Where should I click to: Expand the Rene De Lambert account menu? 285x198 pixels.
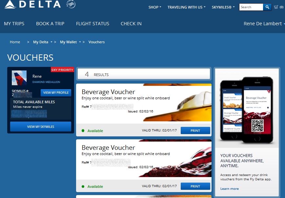(264, 24)
